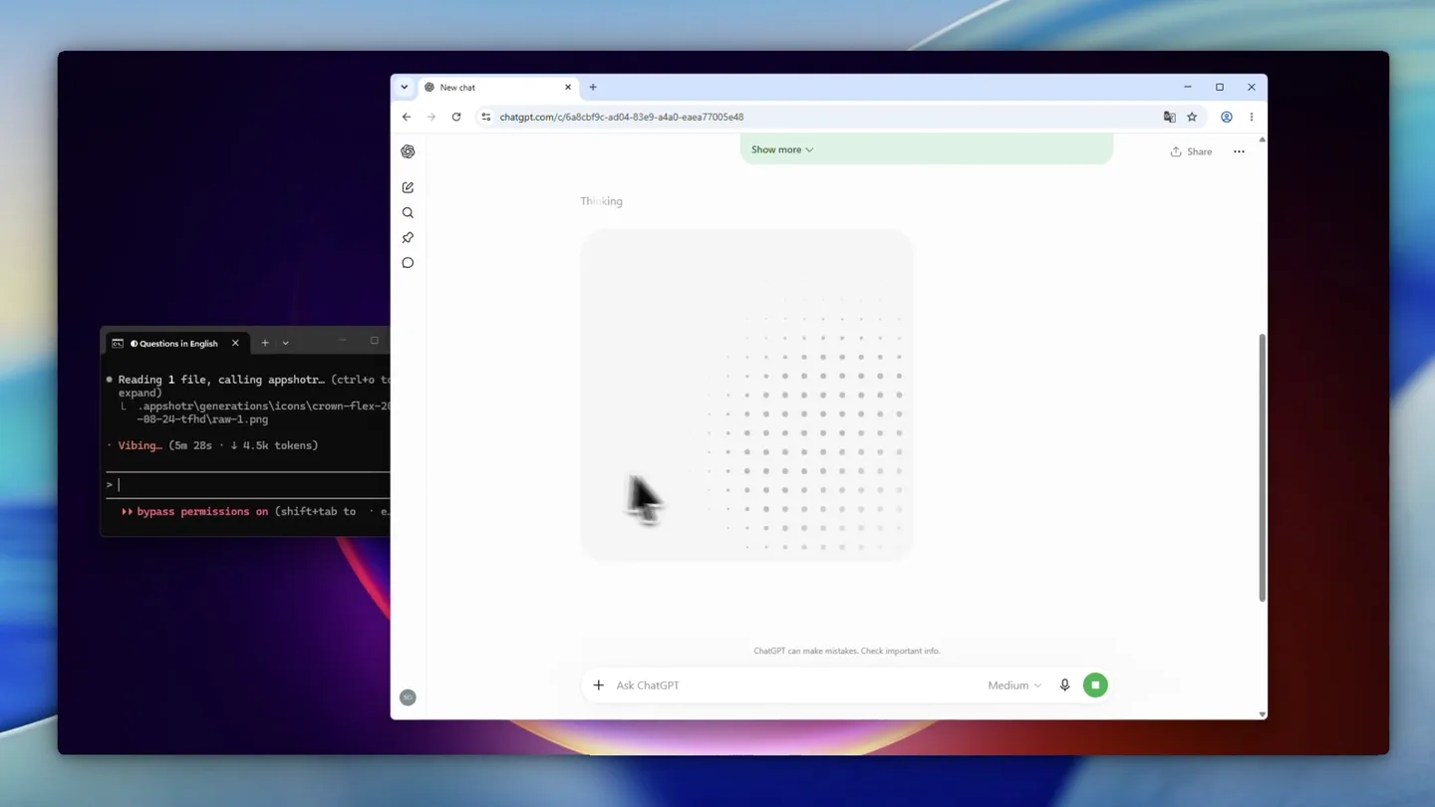Open search chats magnifier icon

[x=408, y=212]
